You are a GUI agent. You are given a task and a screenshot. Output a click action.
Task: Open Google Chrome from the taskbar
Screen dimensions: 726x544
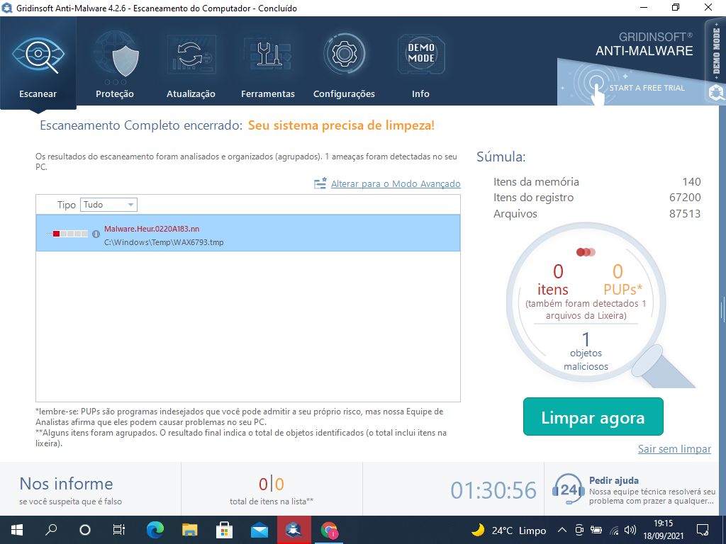tap(329, 530)
